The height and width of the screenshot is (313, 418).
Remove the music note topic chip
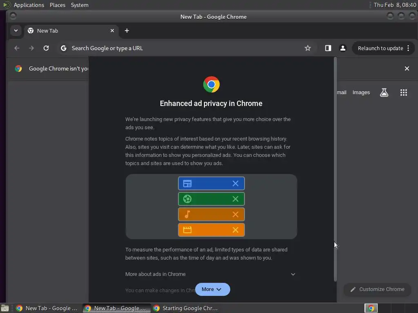click(236, 214)
